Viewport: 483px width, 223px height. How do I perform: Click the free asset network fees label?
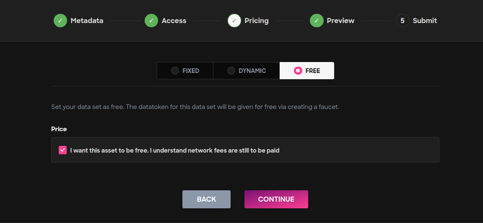(x=175, y=150)
